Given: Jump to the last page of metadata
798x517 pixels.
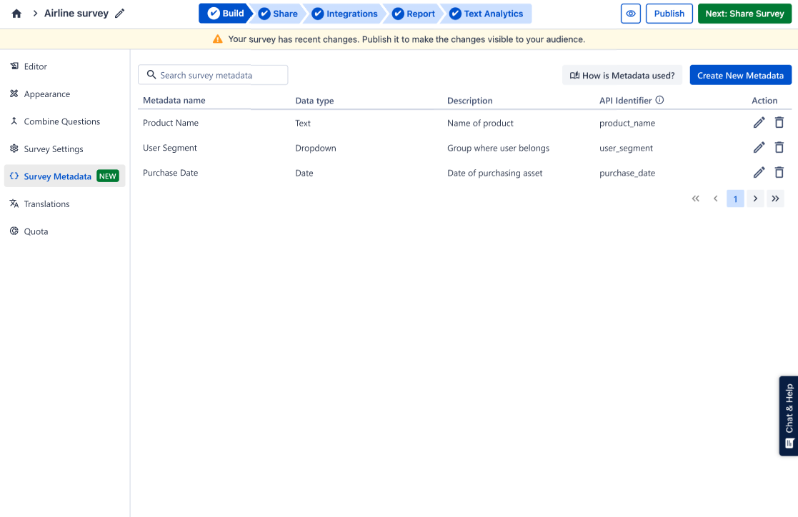Looking at the screenshot, I should [775, 199].
